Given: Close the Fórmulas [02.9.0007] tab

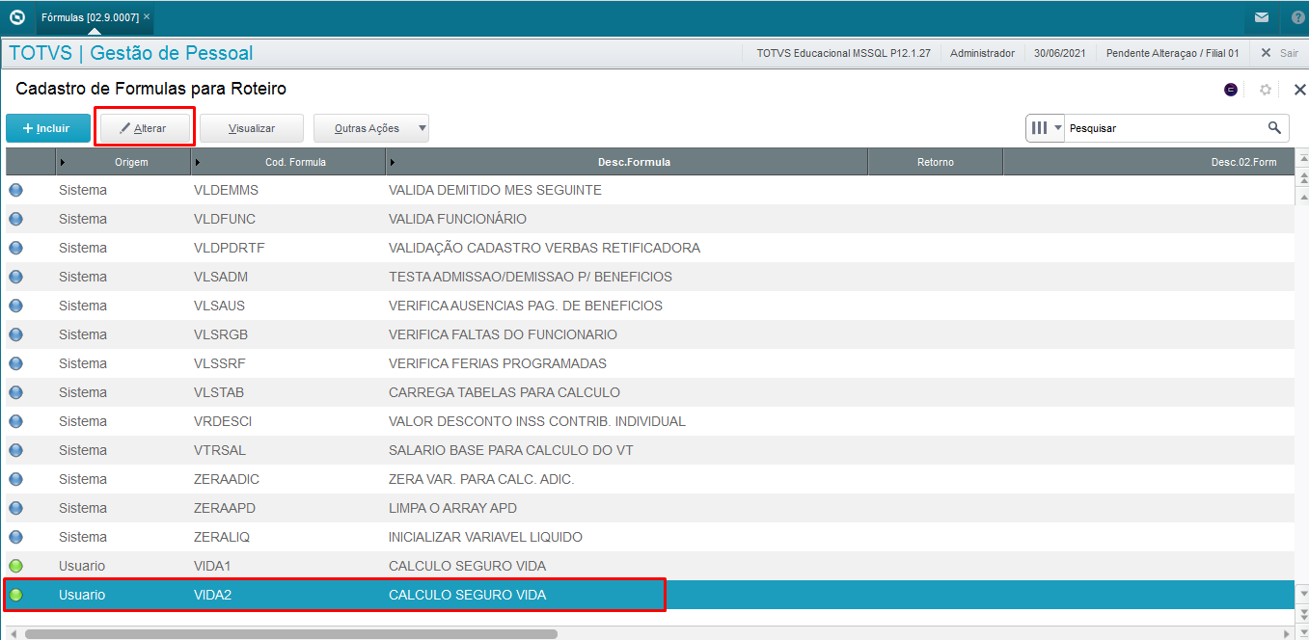Looking at the screenshot, I should 147,17.
